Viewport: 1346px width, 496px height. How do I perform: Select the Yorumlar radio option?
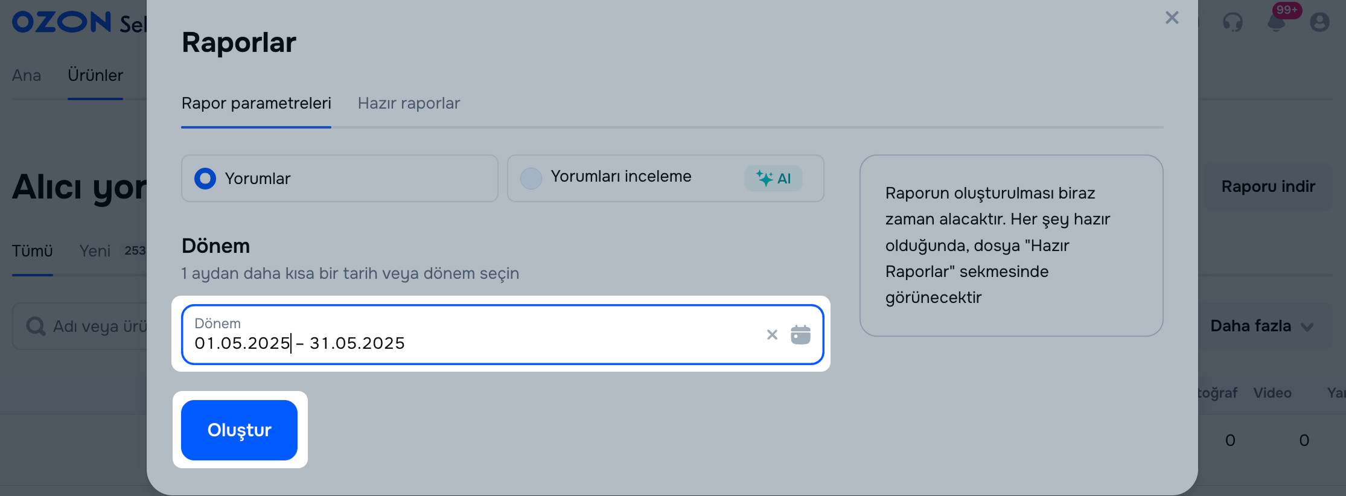(205, 179)
